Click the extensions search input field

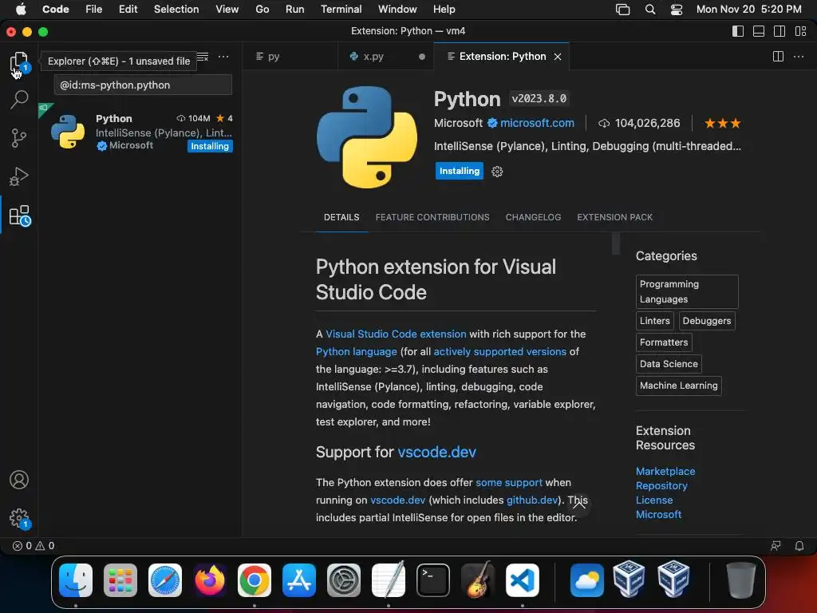coord(143,85)
